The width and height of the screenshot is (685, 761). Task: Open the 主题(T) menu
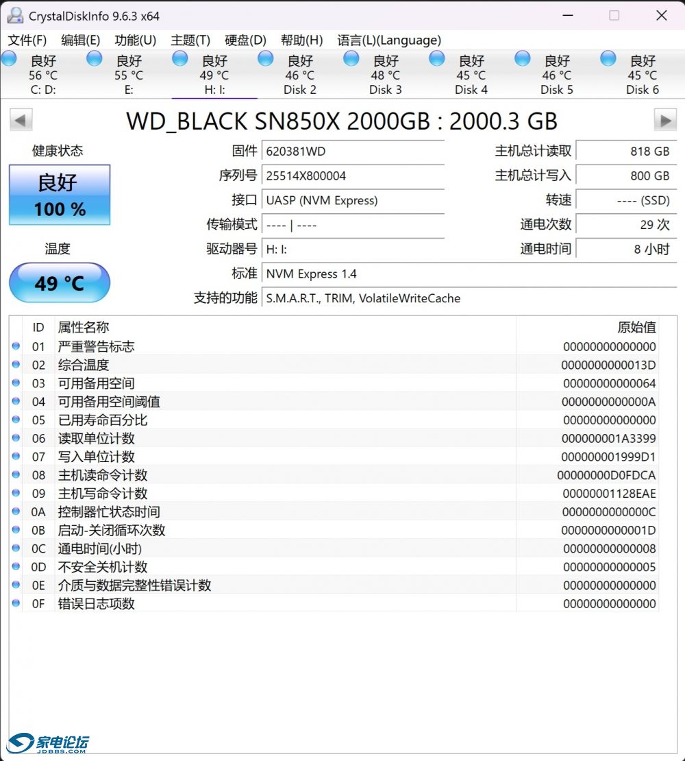tap(190, 40)
